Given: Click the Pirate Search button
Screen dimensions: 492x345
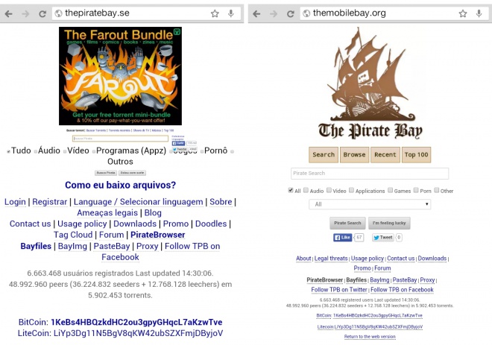Looking at the screenshot, I should pyautogui.click(x=347, y=223).
